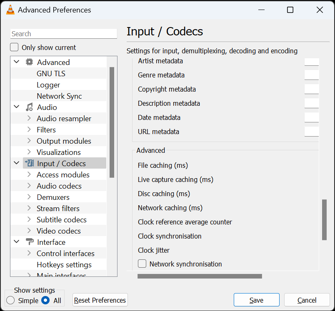Expand the Demuxers node
335x311 pixels.
(29, 197)
